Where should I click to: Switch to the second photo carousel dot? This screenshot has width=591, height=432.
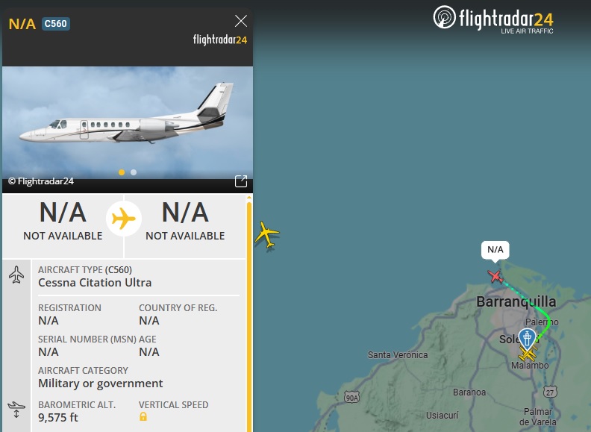(x=134, y=172)
